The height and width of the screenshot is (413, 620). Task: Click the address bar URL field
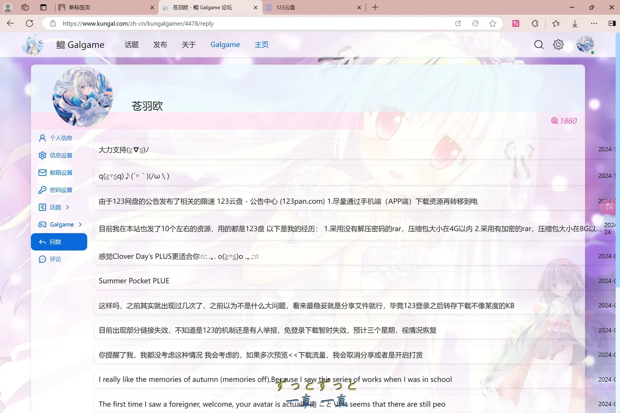click(x=253, y=23)
